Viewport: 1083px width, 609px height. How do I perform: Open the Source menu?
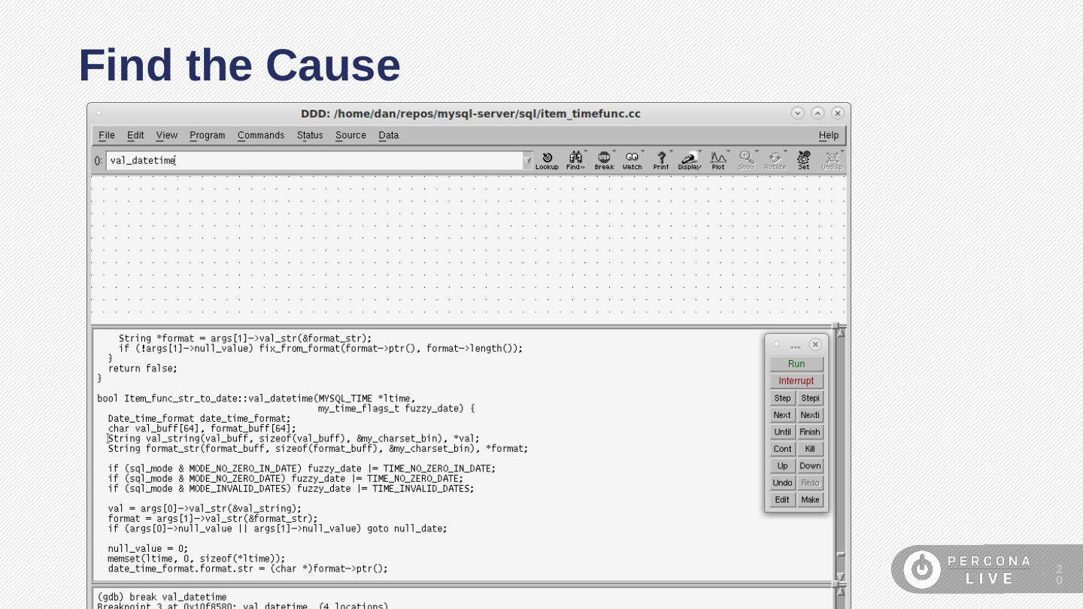click(x=350, y=135)
